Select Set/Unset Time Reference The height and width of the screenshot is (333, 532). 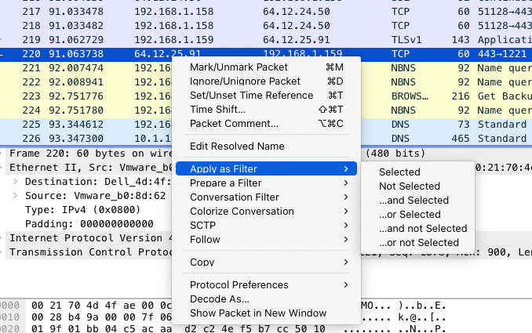[x=251, y=96]
